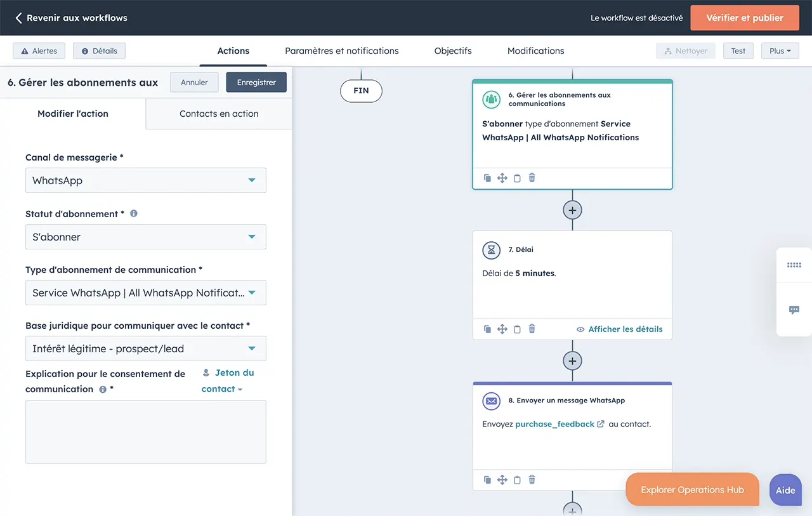Screen dimensions: 812x516
Task: Click the consent explanation text area
Action: 146,432
